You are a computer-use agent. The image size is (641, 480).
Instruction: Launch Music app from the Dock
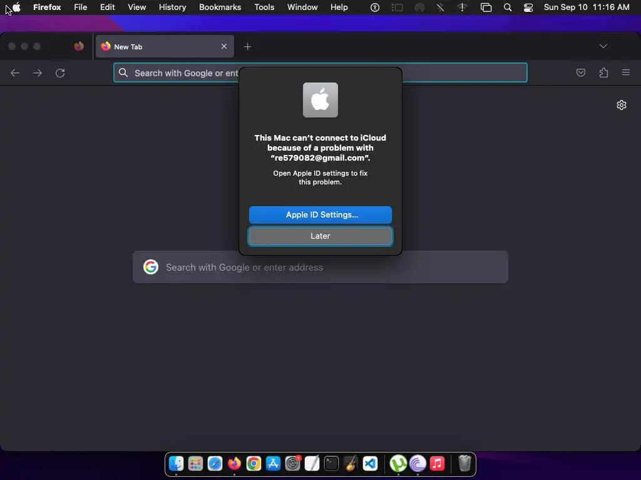(x=437, y=464)
